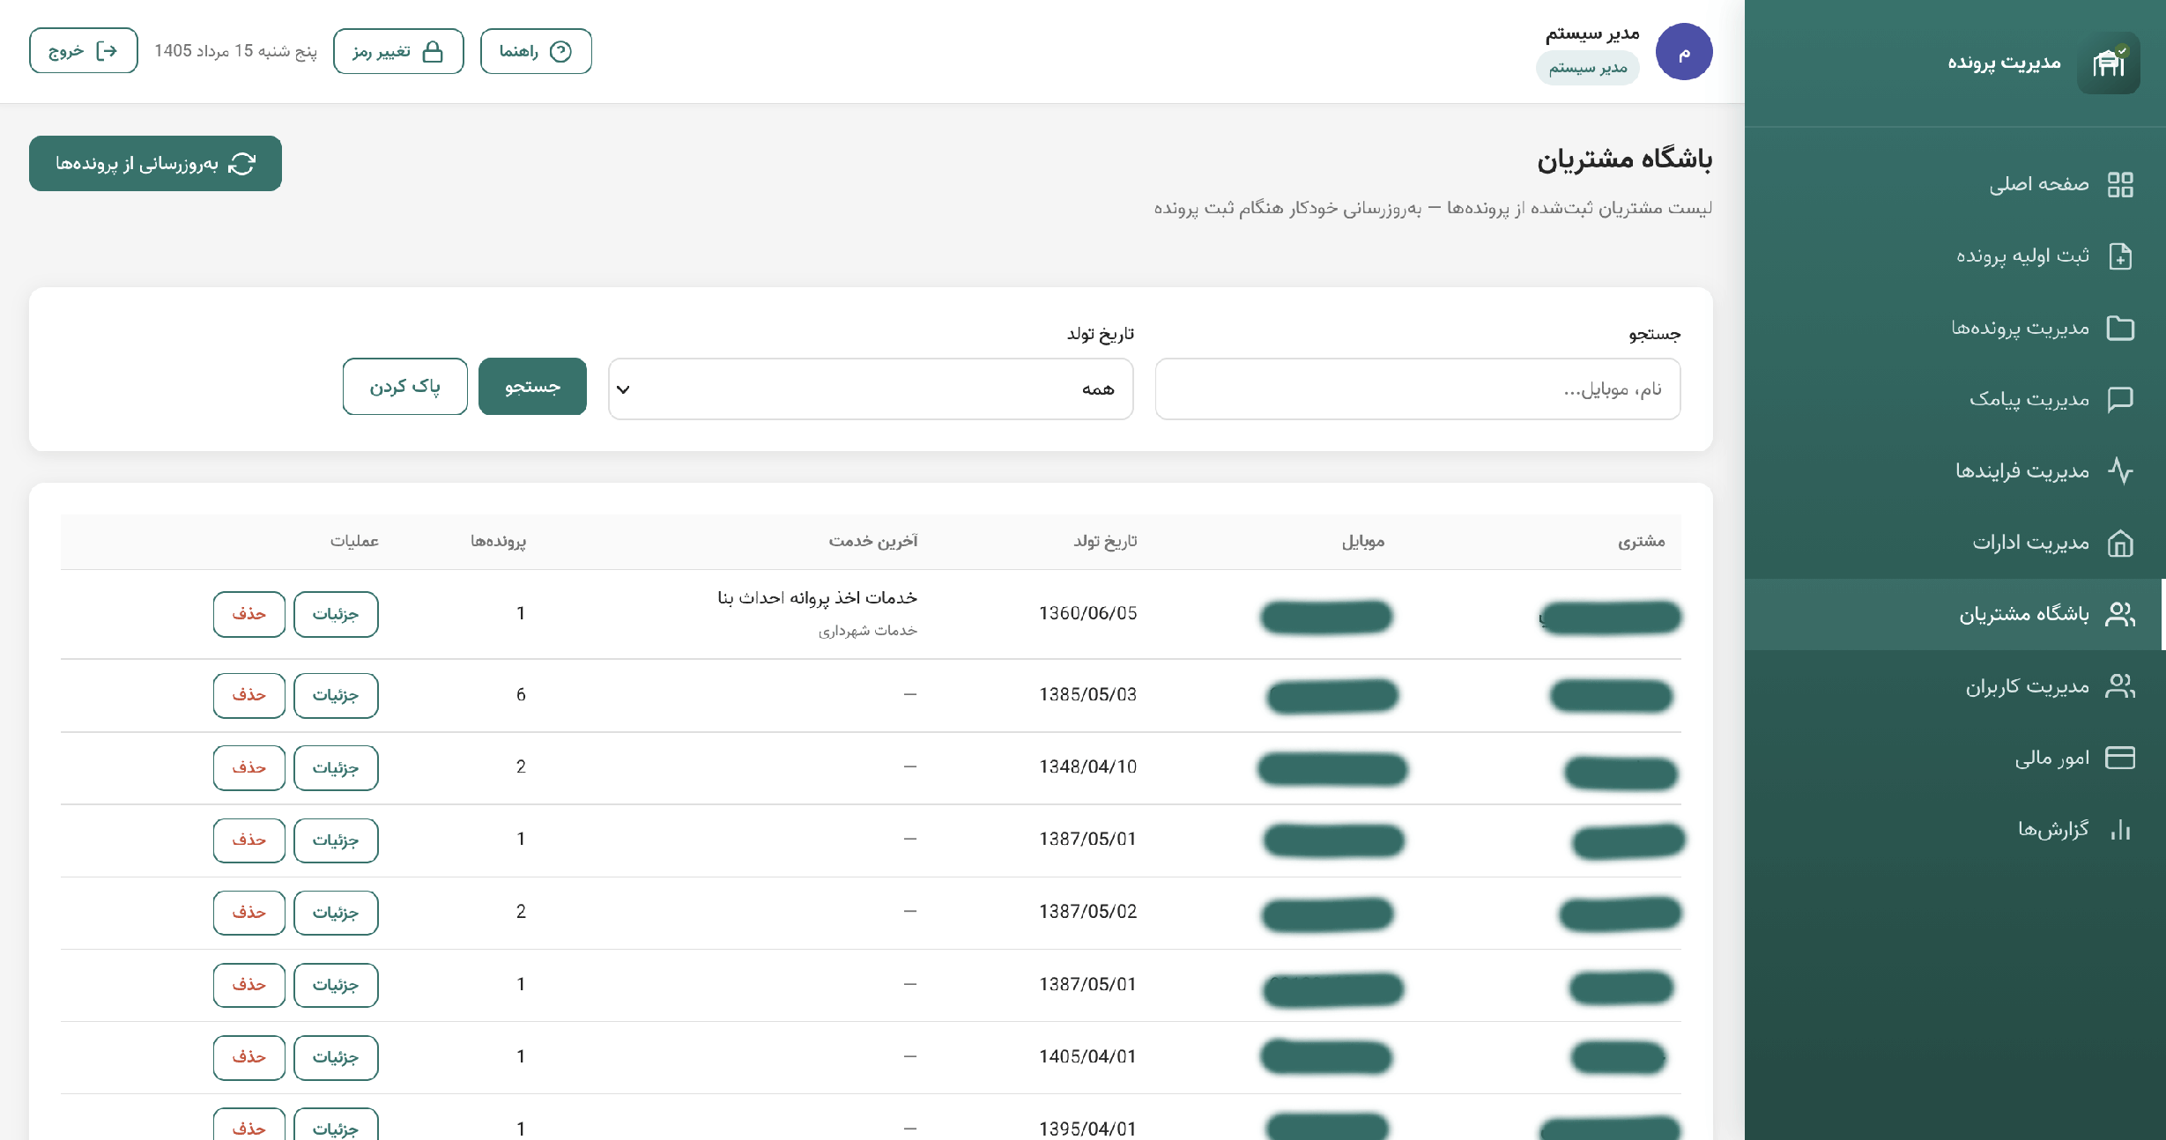This screenshot has height=1140, width=2166.
Task: Click the تاریخ تولد column header
Action: pos(1105,541)
